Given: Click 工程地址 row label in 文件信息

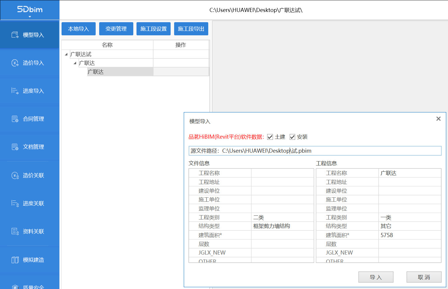Looking at the screenshot, I should click(x=209, y=182).
